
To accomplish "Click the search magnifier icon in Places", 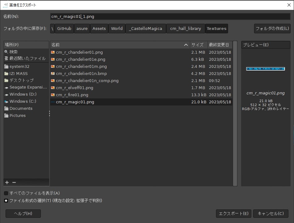I will click(6, 52).
